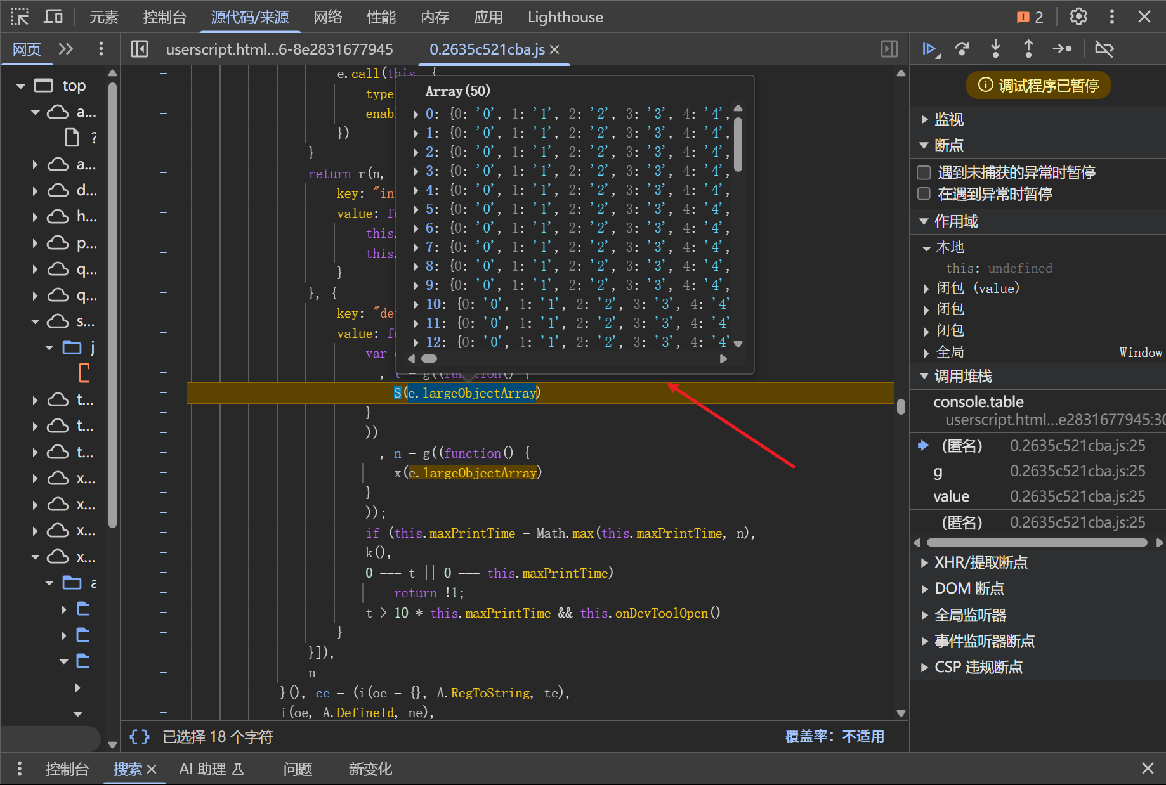Enable pause on caught exceptions checkbox

point(924,194)
